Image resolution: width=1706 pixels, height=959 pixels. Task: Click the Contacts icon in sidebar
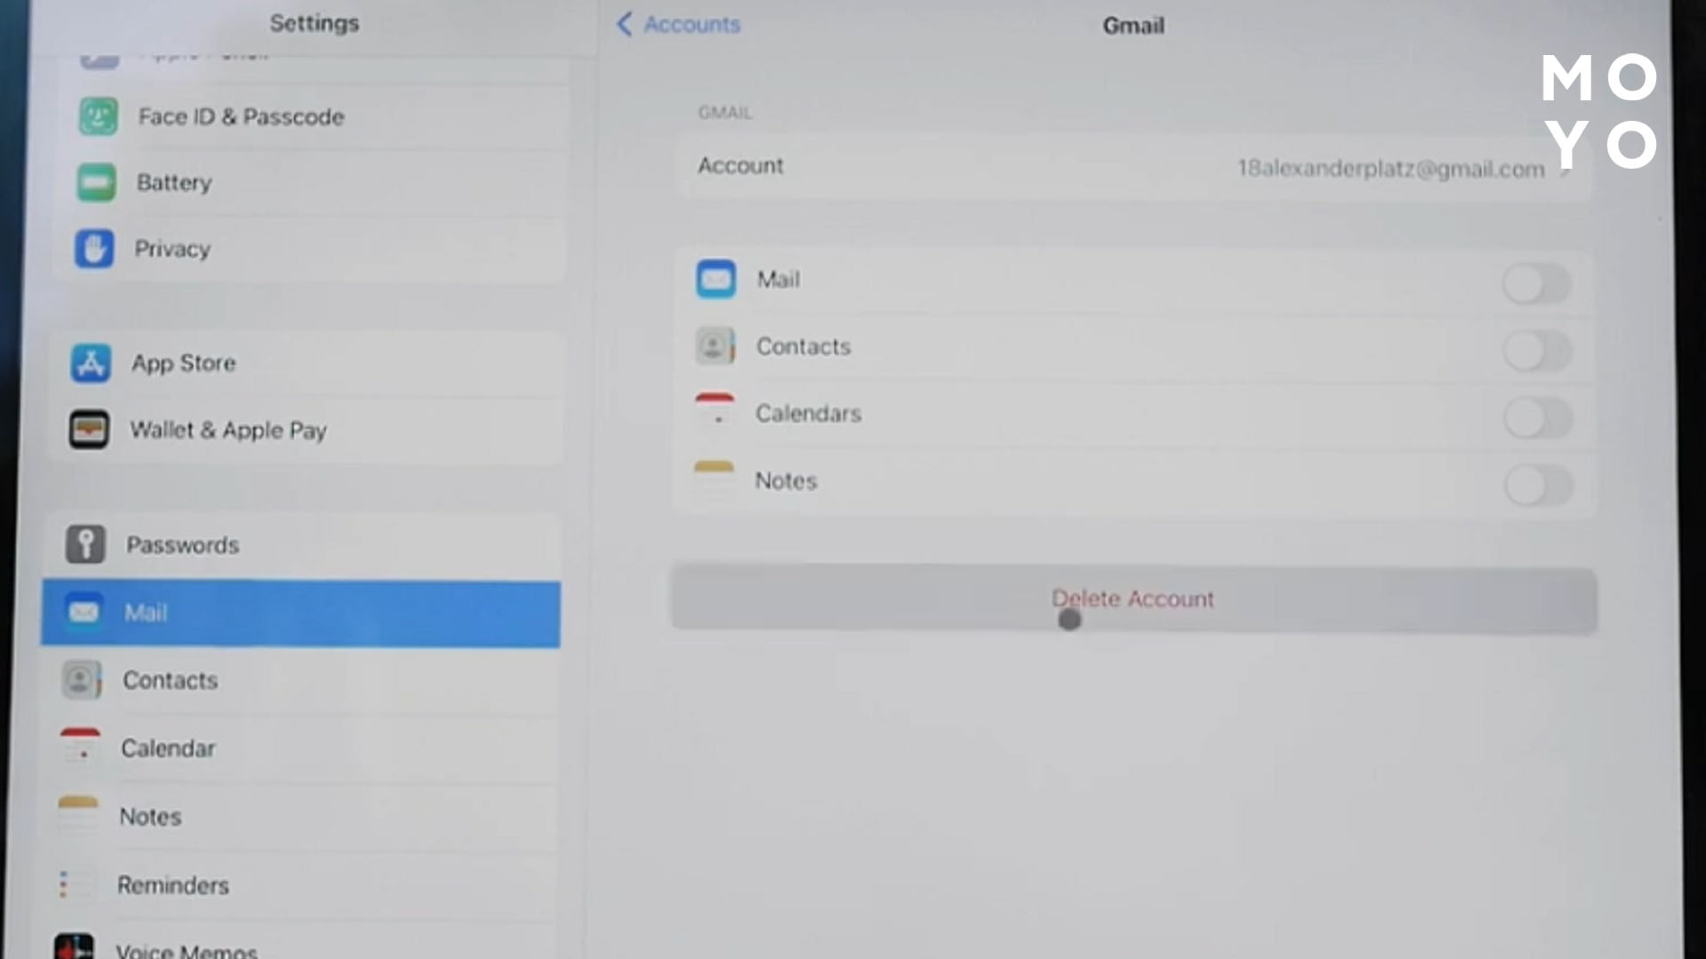pos(82,680)
